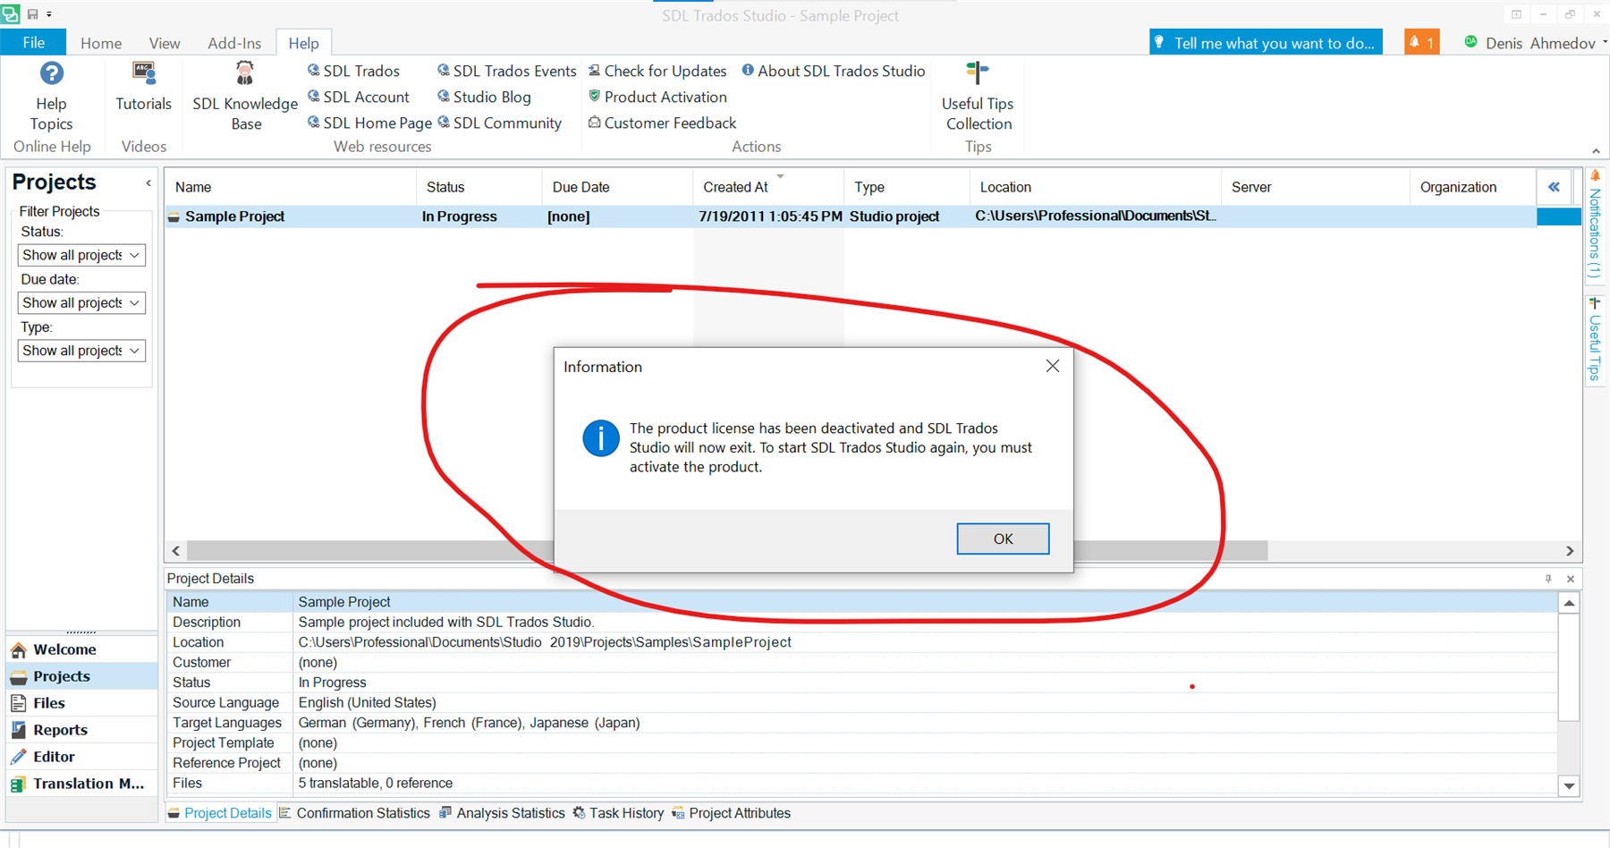Viewport: 1610px width, 848px height.
Task: Open the Type filter dropdown
Action: pos(81,351)
